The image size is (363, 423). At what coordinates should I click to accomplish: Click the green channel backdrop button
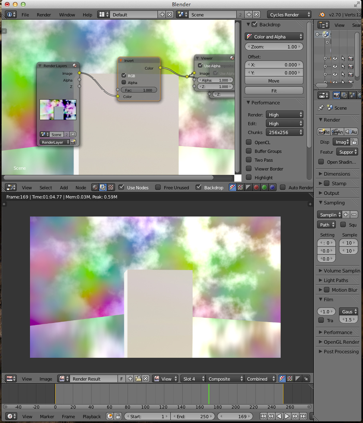(264, 187)
